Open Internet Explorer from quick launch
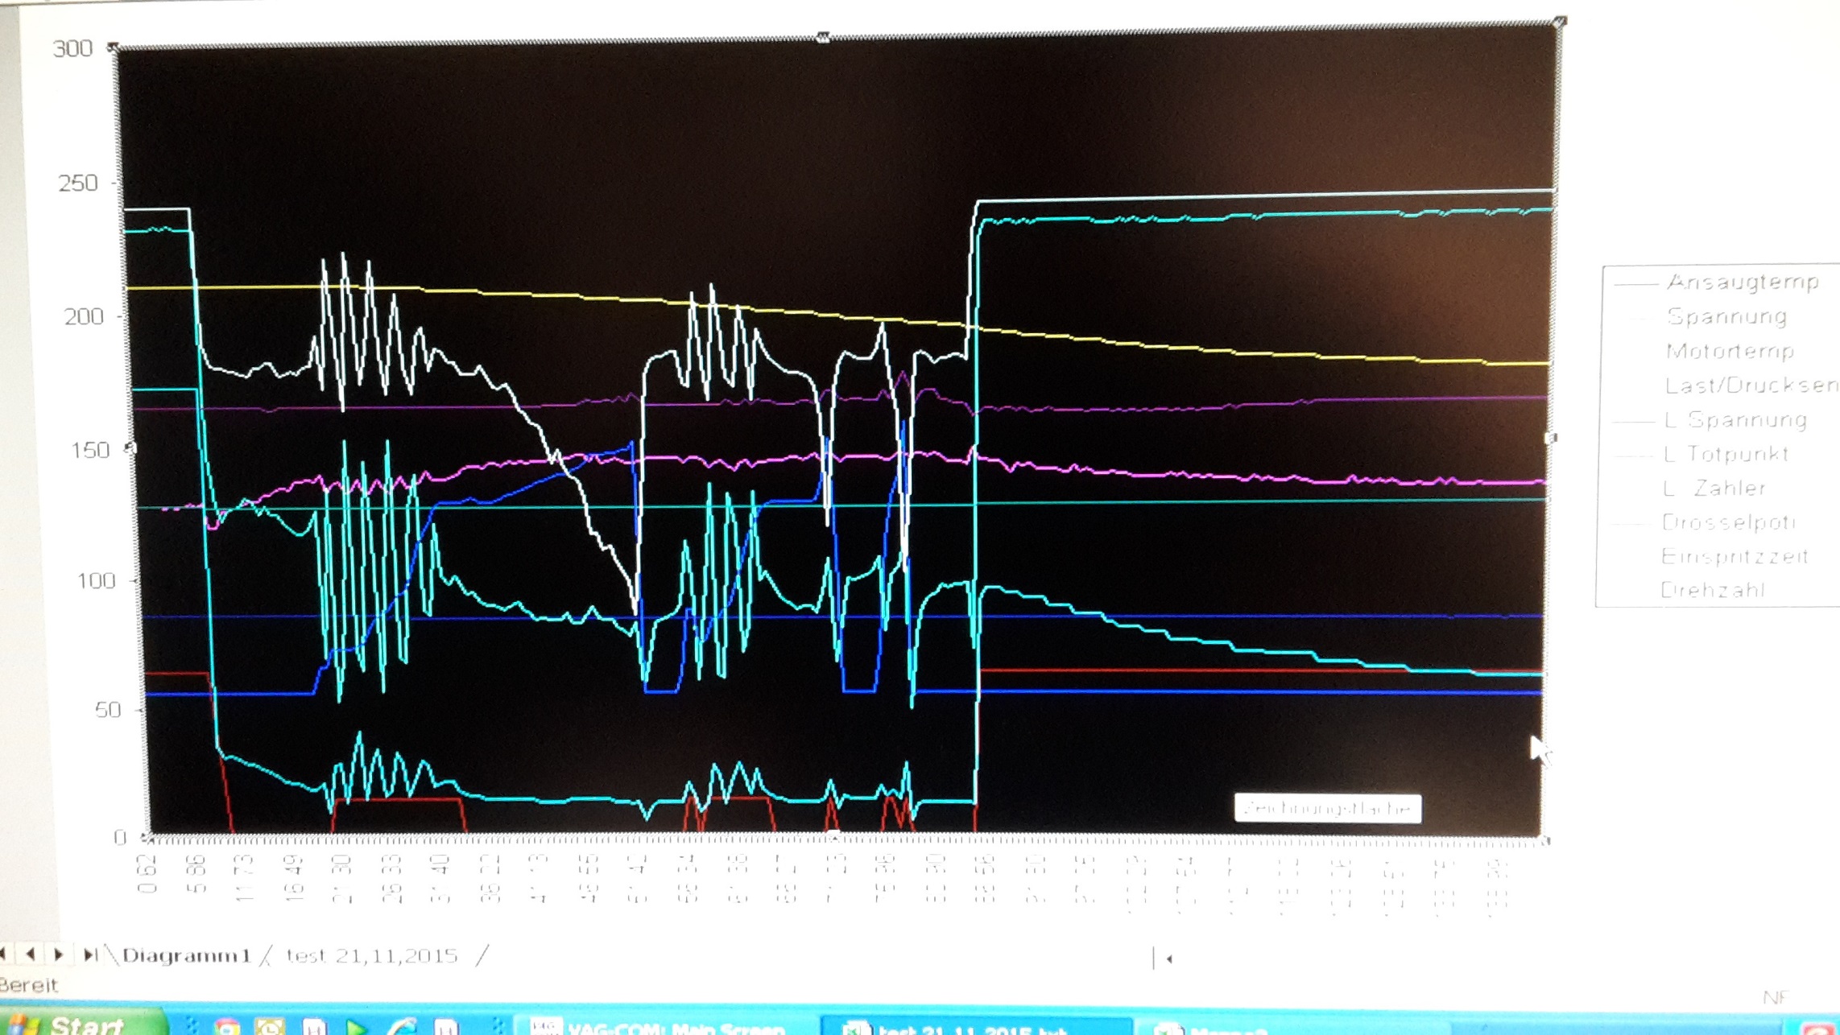1840x1035 pixels. [401, 1027]
